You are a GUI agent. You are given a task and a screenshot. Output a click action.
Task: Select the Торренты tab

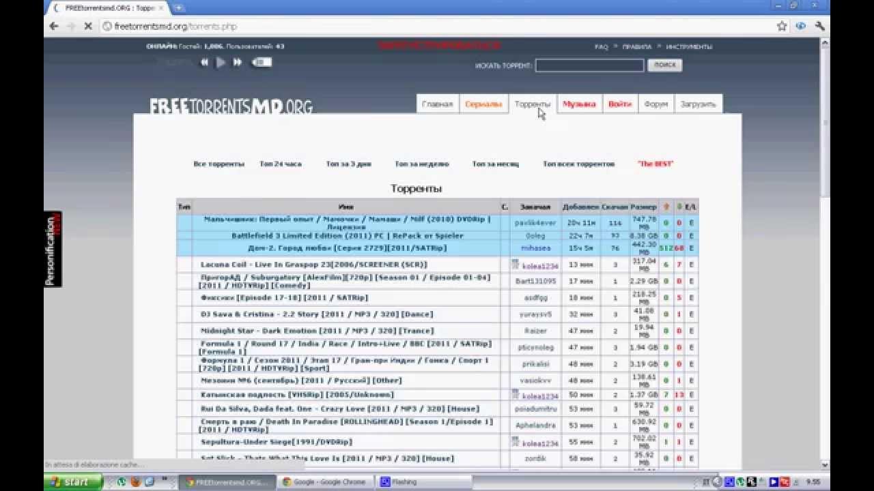tap(532, 104)
